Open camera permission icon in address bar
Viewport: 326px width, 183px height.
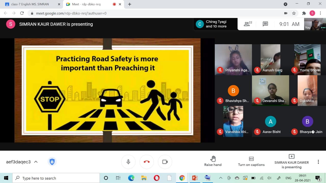(286, 13)
